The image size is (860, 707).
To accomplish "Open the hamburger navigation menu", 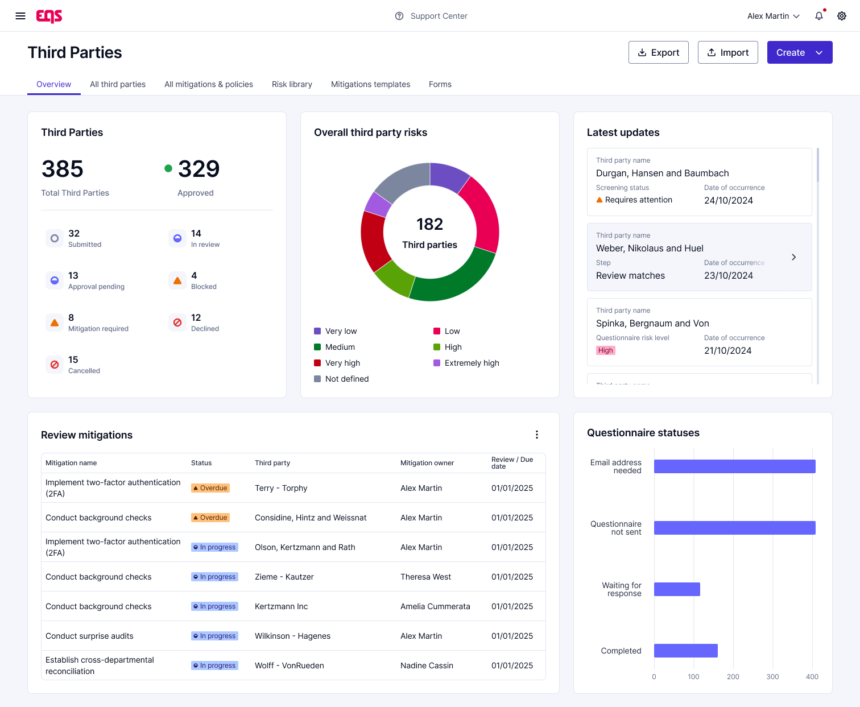I will click(20, 16).
